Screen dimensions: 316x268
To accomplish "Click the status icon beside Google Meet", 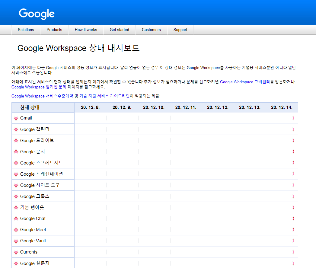I will point(16,230).
